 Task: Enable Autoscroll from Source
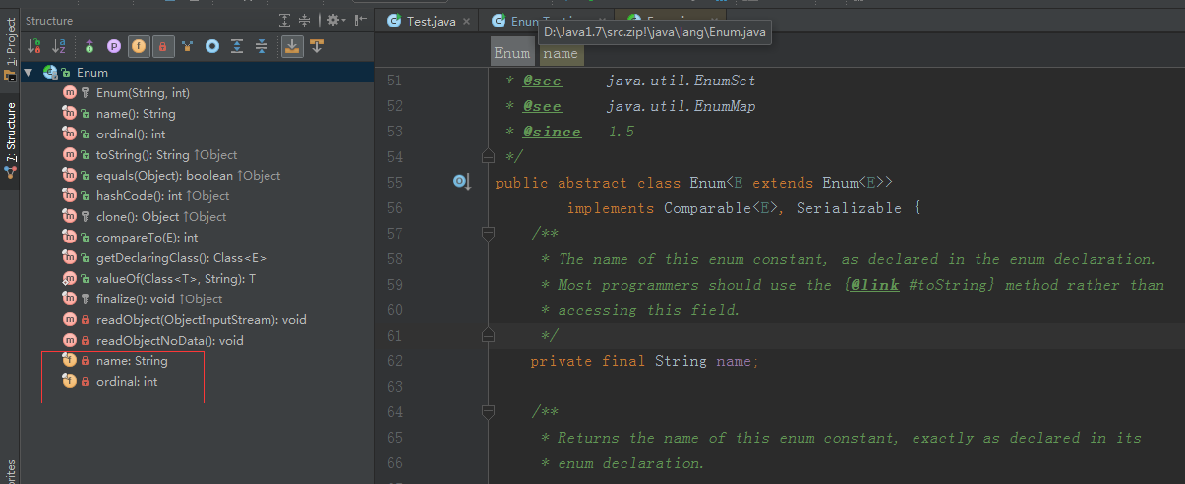[317, 46]
